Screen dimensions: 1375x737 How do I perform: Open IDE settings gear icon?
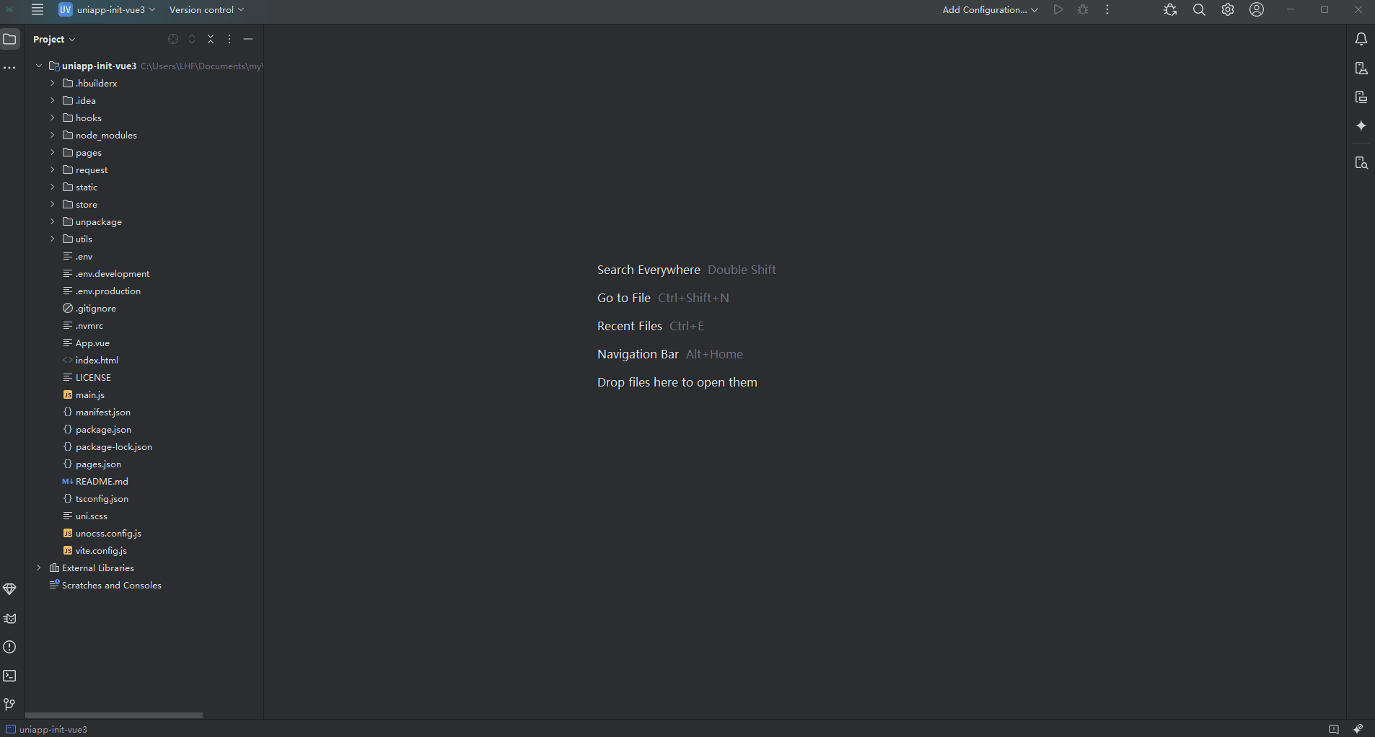(1228, 10)
